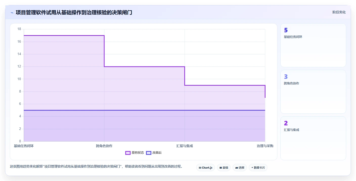This screenshot has height=181, width=356.
Task: Click the 基础任务闭环 x-axis label
Action: click(24, 146)
